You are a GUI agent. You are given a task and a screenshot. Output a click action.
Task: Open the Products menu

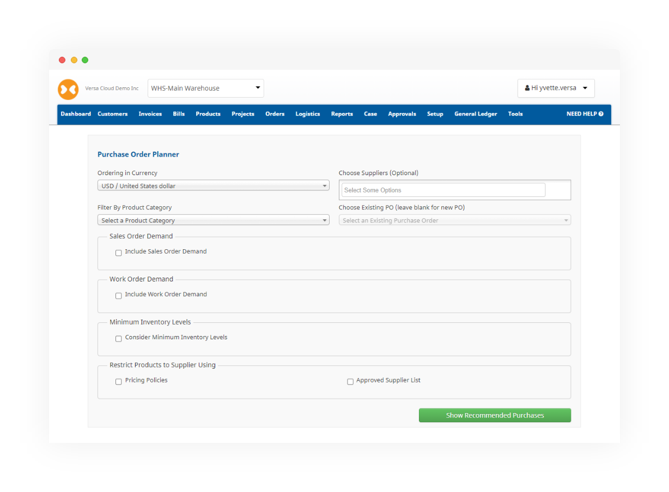coord(208,114)
